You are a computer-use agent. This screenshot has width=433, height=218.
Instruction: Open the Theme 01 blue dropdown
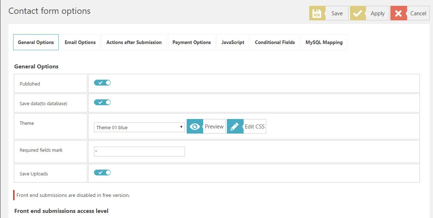[139, 127]
